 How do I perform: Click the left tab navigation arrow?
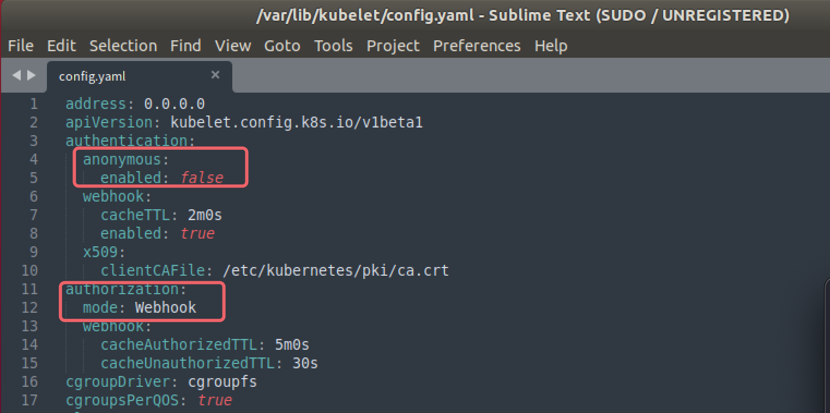tap(16, 76)
